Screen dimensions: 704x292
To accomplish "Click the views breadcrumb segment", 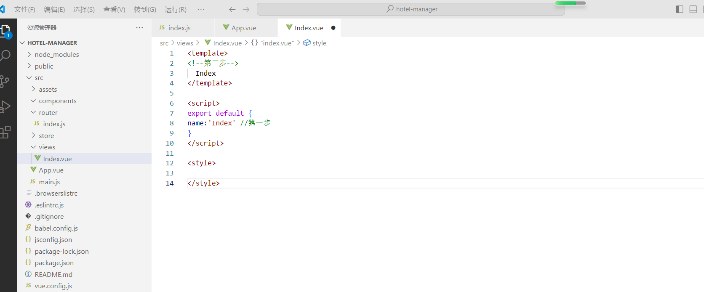I will click(x=185, y=43).
